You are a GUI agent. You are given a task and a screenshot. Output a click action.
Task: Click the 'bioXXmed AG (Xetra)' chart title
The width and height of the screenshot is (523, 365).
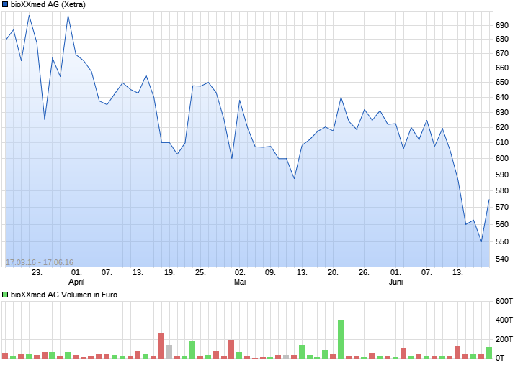(x=48, y=4)
